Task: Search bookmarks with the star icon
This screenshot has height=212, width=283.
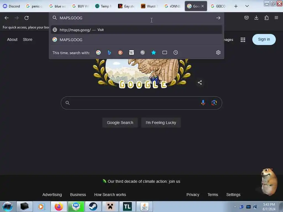Action: coord(154,52)
